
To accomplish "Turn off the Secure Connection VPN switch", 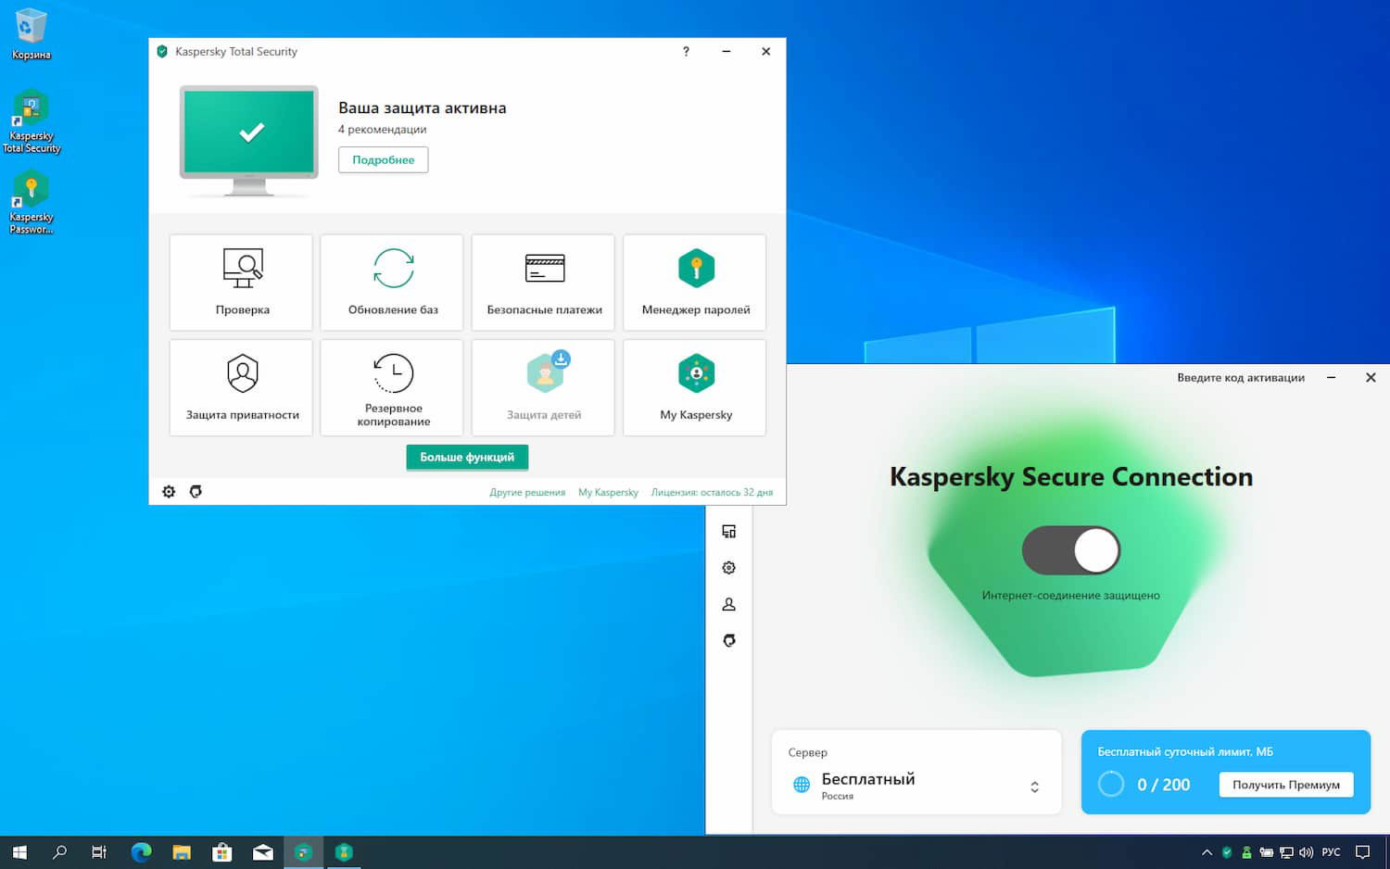I will pos(1071,550).
